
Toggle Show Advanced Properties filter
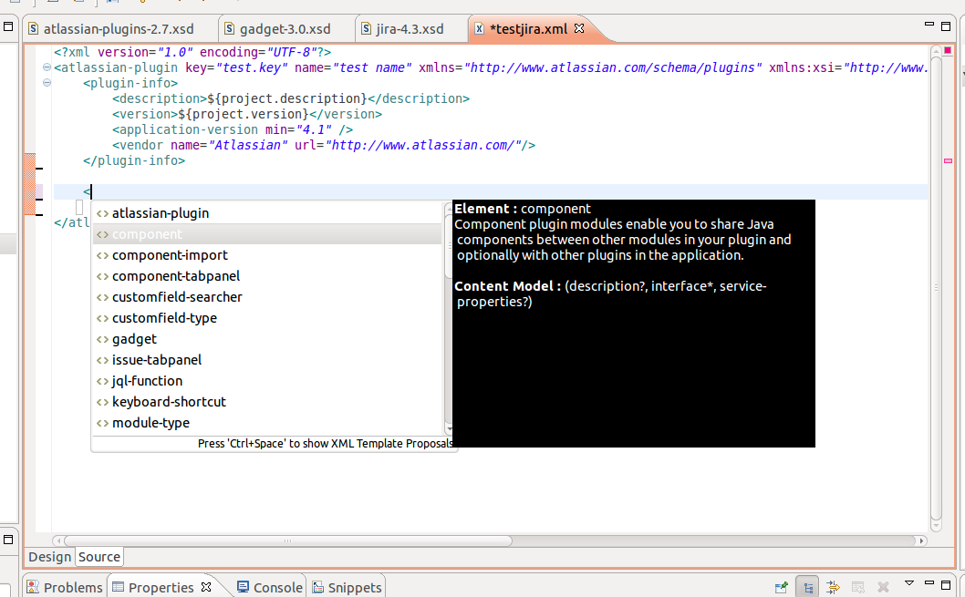[x=833, y=587]
